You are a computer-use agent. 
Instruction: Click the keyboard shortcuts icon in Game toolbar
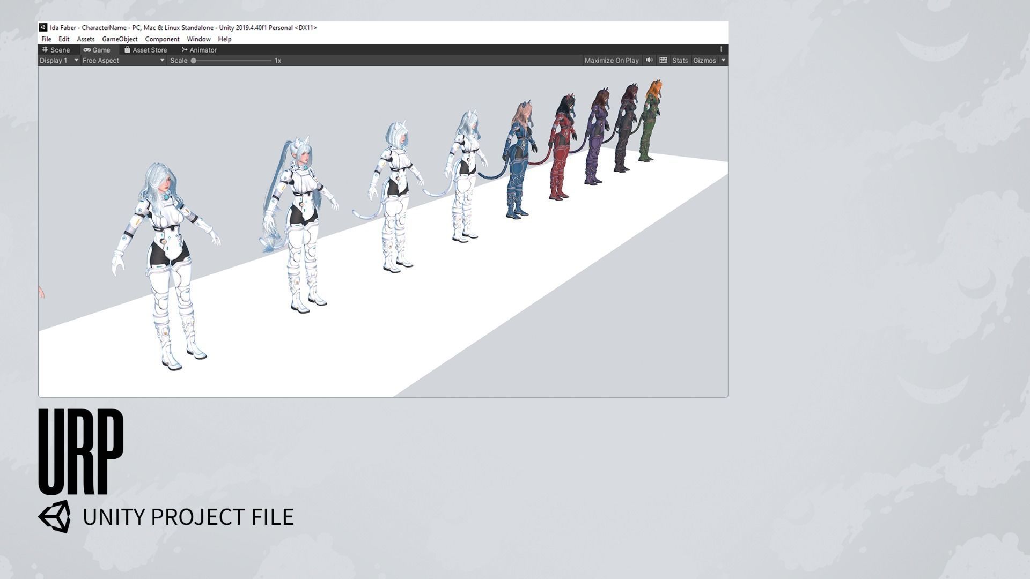663,60
